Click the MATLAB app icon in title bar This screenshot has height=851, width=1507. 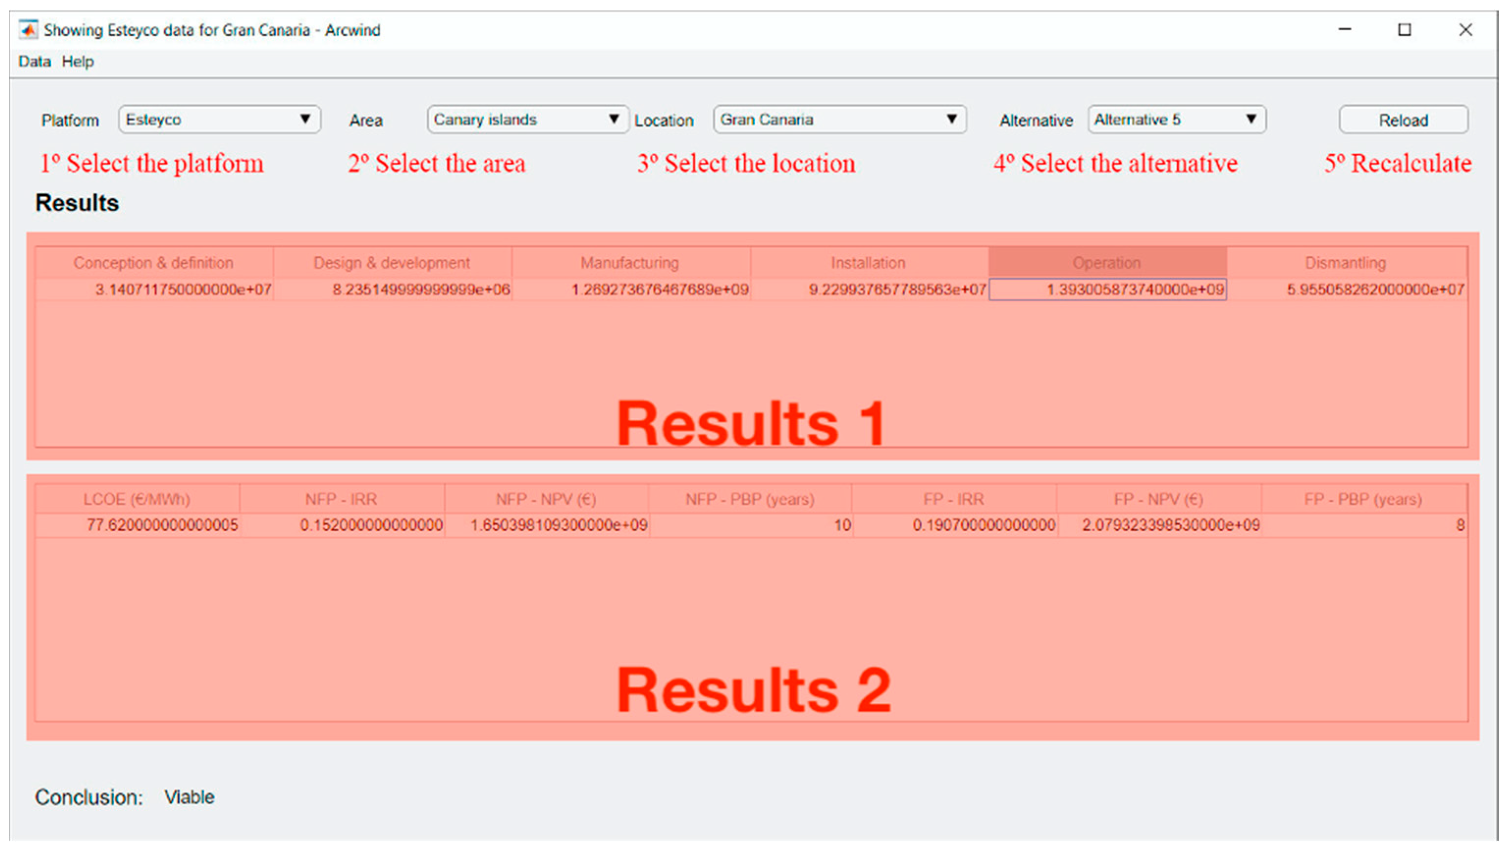click(x=27, y=29)
